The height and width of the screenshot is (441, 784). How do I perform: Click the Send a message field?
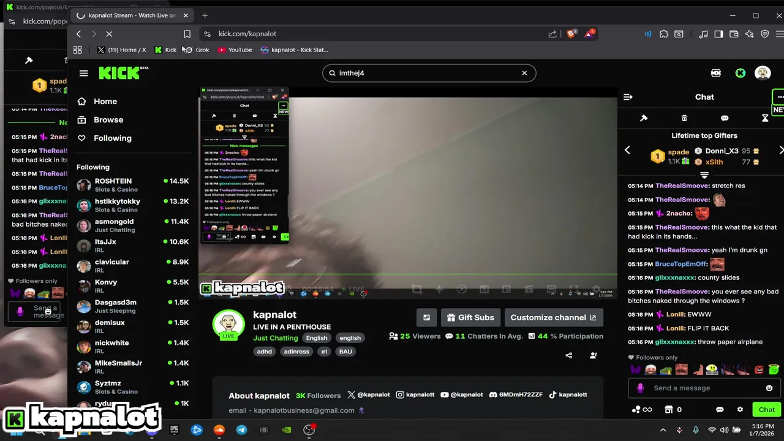pyautogui.click(x=704, y=388)
